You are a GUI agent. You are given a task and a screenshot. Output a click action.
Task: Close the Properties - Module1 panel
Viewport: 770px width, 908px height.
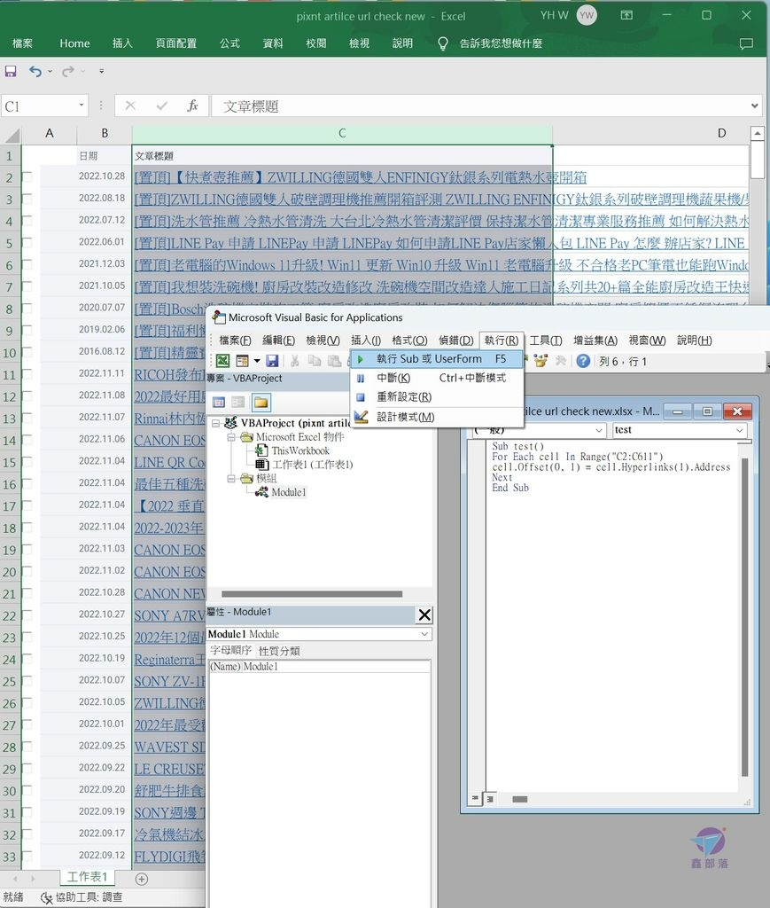pos(424,614)
